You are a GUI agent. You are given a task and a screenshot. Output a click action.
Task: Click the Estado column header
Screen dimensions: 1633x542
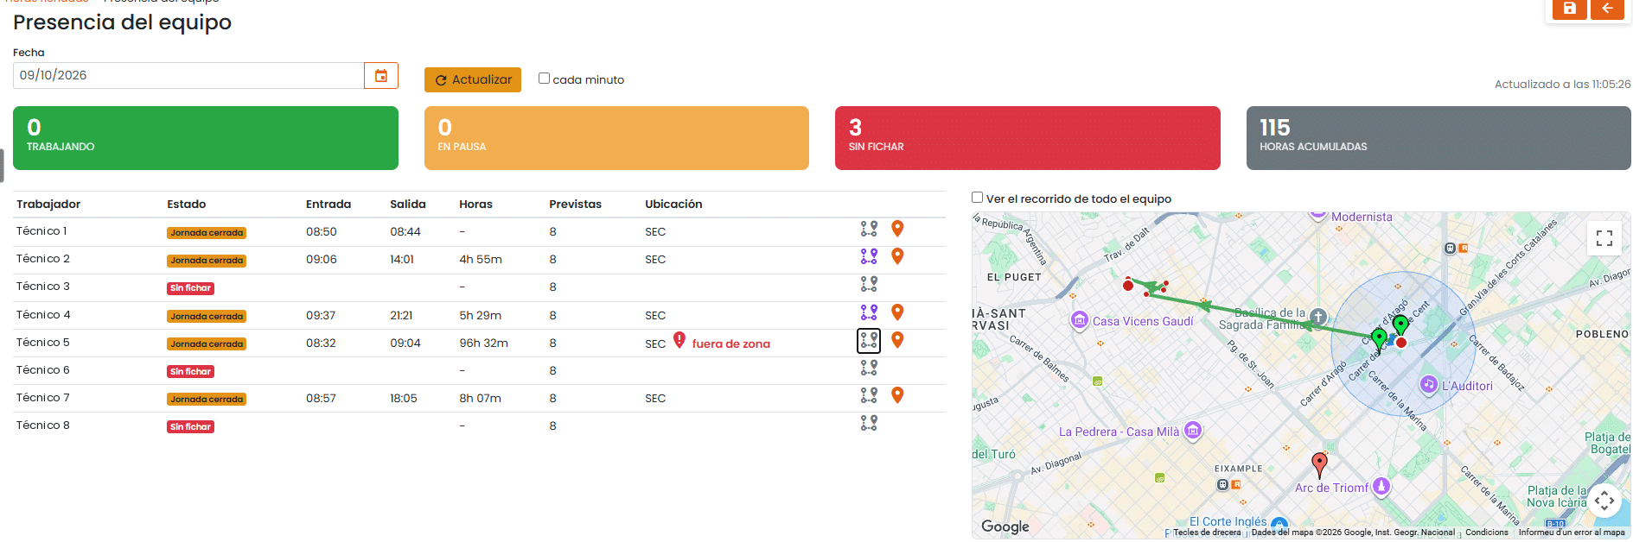pyautogui.click(x=186, y=204)
